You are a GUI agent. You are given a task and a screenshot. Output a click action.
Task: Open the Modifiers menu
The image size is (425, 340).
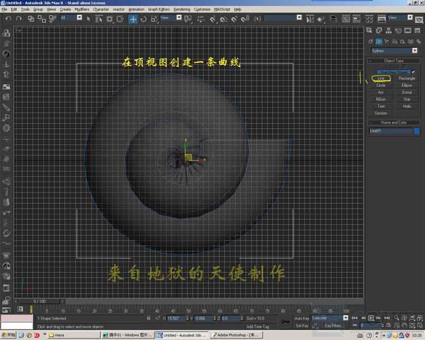[x=82, y=9]
